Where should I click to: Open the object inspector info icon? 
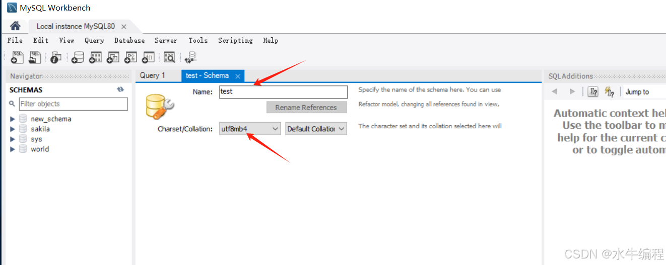(x=55, y=57)
